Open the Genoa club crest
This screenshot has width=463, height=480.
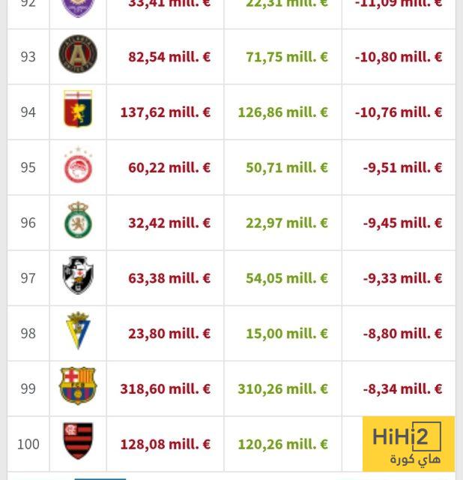coord(78,112)
